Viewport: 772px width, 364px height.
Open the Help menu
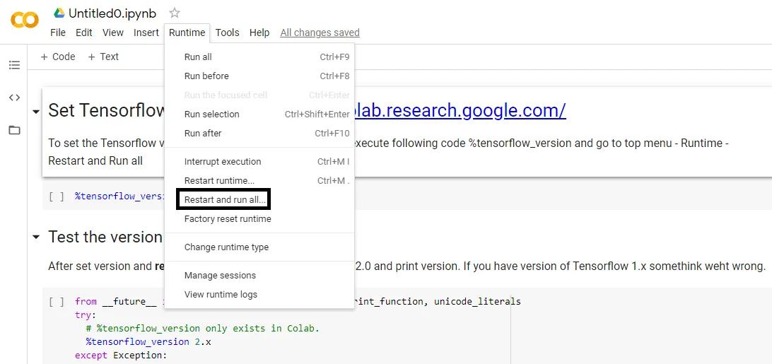[259, 33]
